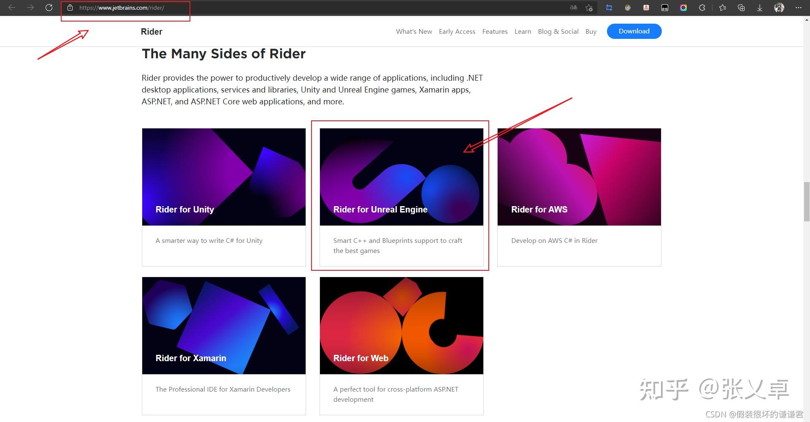View site info via the lock icon

[x=70, y=8]
